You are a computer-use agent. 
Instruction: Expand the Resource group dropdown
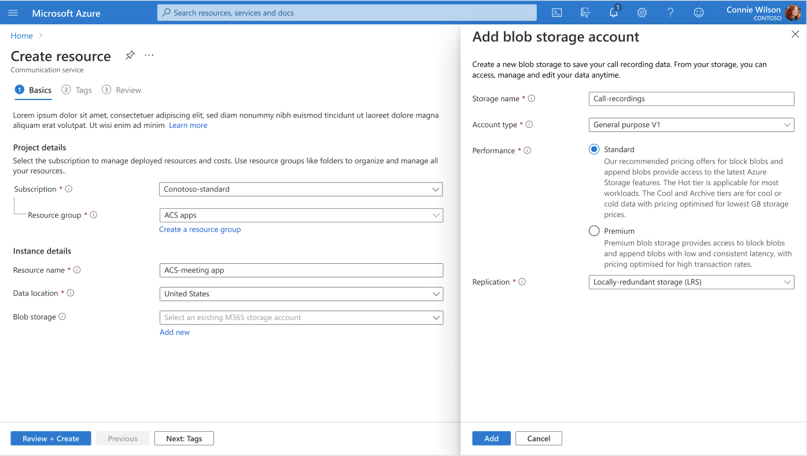301,215
